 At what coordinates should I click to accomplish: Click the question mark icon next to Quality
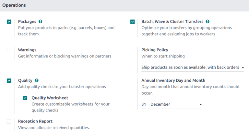click(x=37, y=80)
